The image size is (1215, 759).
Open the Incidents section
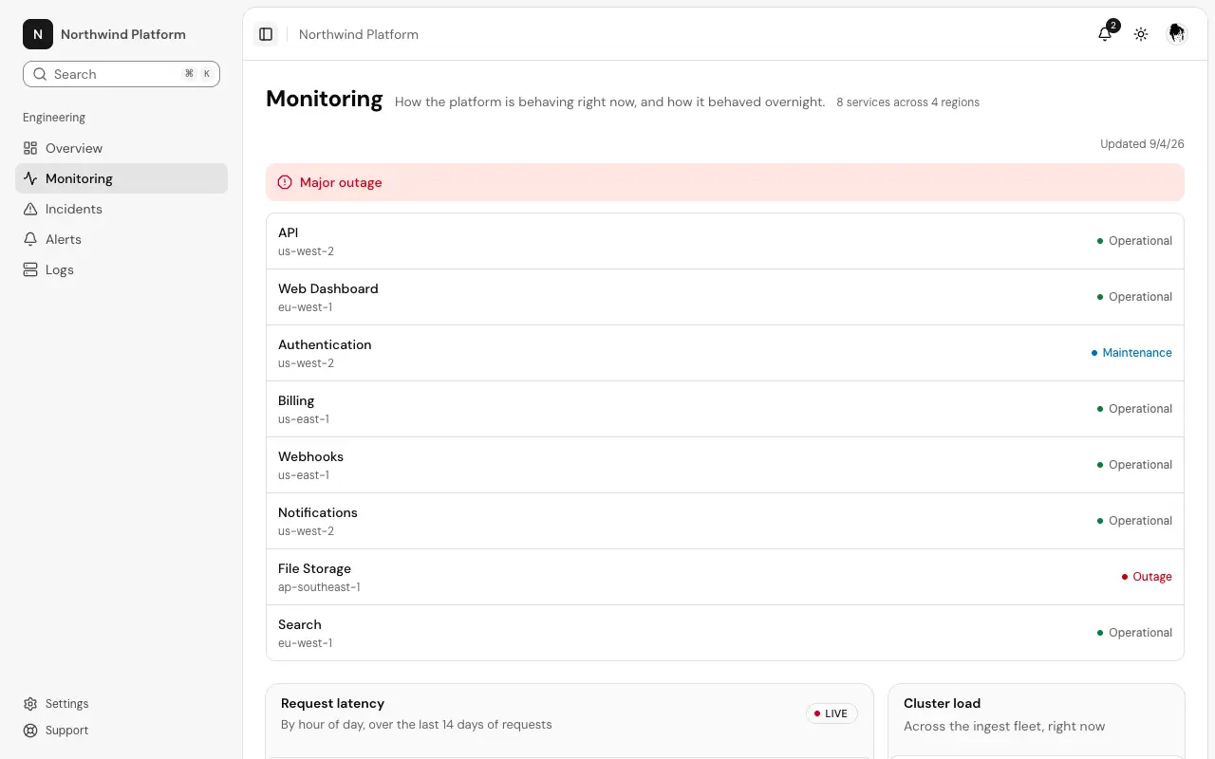[x=121, y=209]
